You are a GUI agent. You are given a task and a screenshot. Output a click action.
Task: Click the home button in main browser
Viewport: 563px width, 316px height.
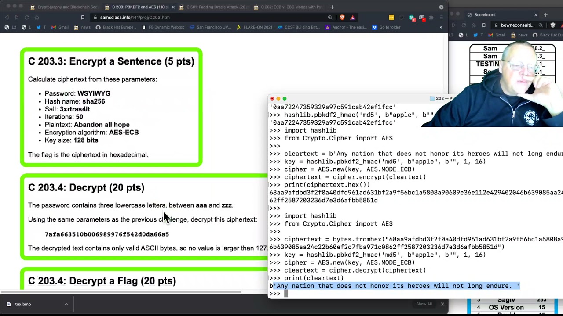pos(37,18)
